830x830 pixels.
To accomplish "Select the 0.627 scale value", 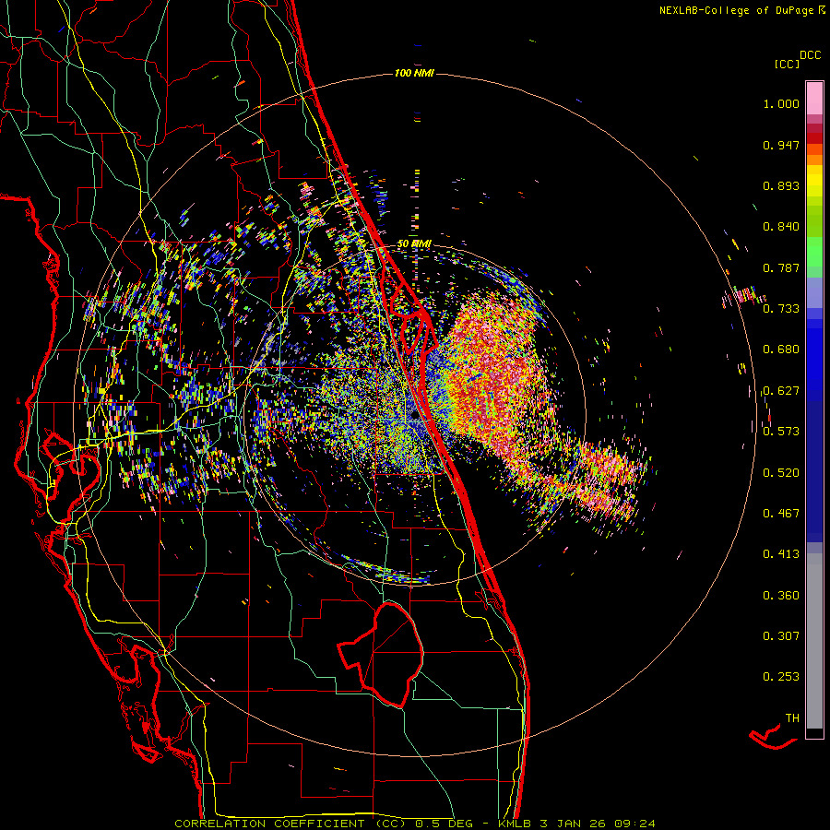I will pyautogui.click(x=781, y=391).
